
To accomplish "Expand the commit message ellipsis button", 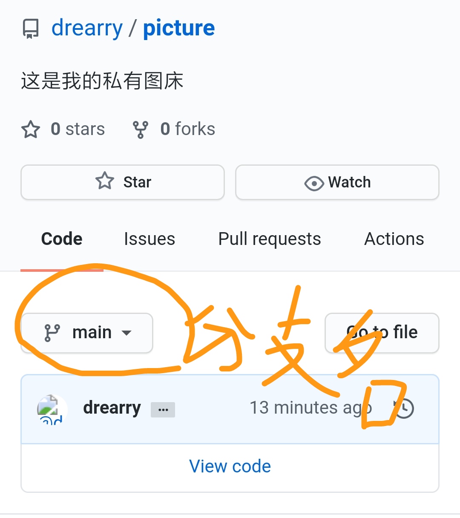I will (x=163, y=410).
